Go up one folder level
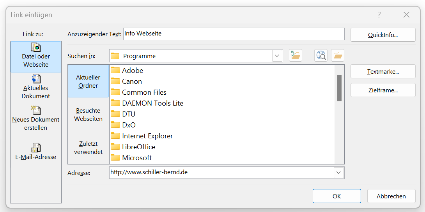Image resolution: width=425 pixels, height=212 pixels. pos(296,56)
